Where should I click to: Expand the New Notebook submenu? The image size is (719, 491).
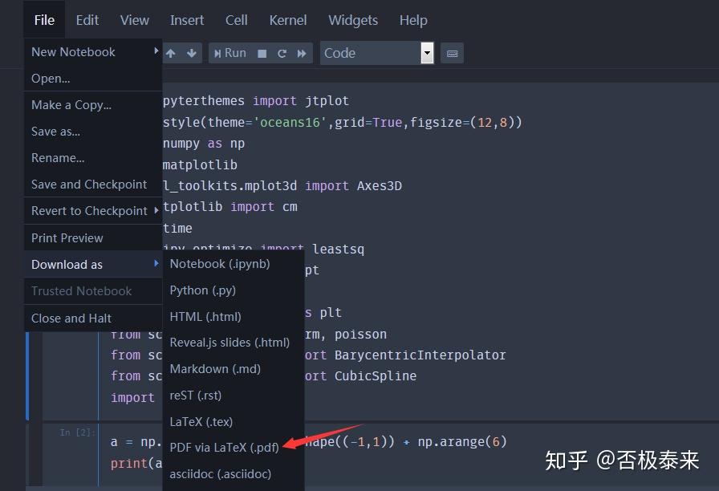click(73, 51)
